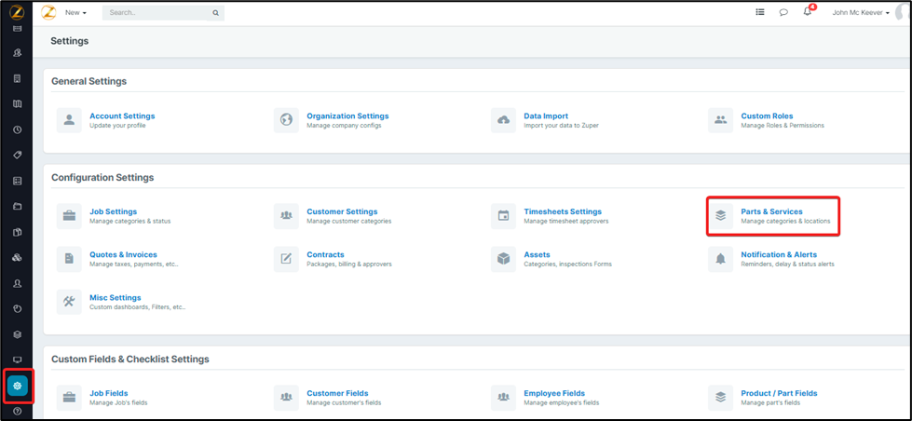Open Parts & Services settings
The width and height of the screenshot is (912, 421).
click(771, 211)
